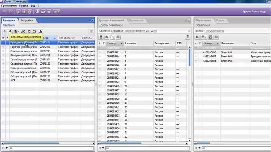Toggle star for ad 4262246606

[196, 52]
